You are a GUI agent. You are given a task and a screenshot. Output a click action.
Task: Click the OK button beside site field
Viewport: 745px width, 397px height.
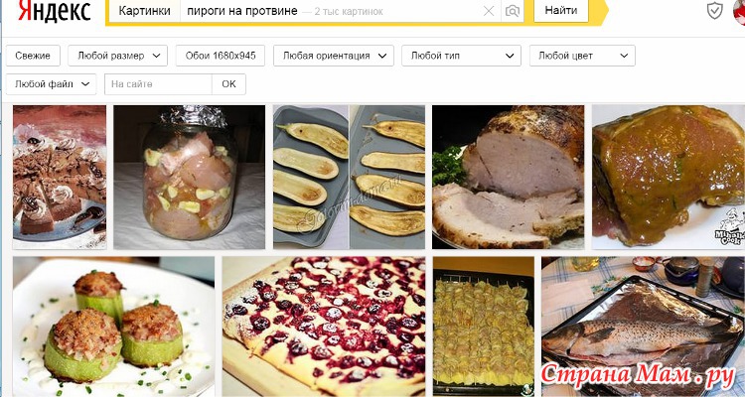click(228, 84)
